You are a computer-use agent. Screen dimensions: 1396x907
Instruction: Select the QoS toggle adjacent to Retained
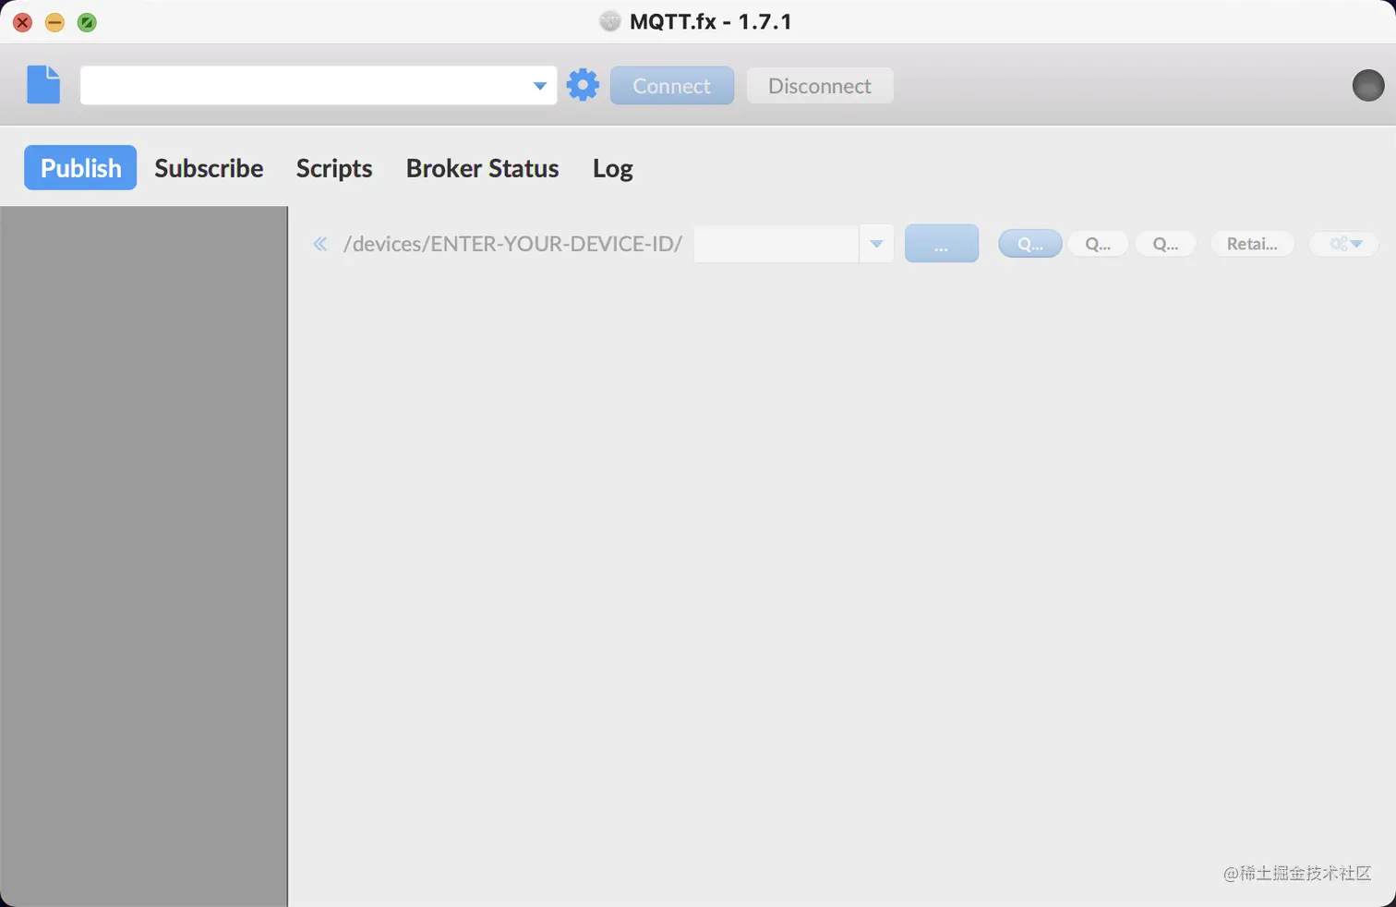(1166, 244)
